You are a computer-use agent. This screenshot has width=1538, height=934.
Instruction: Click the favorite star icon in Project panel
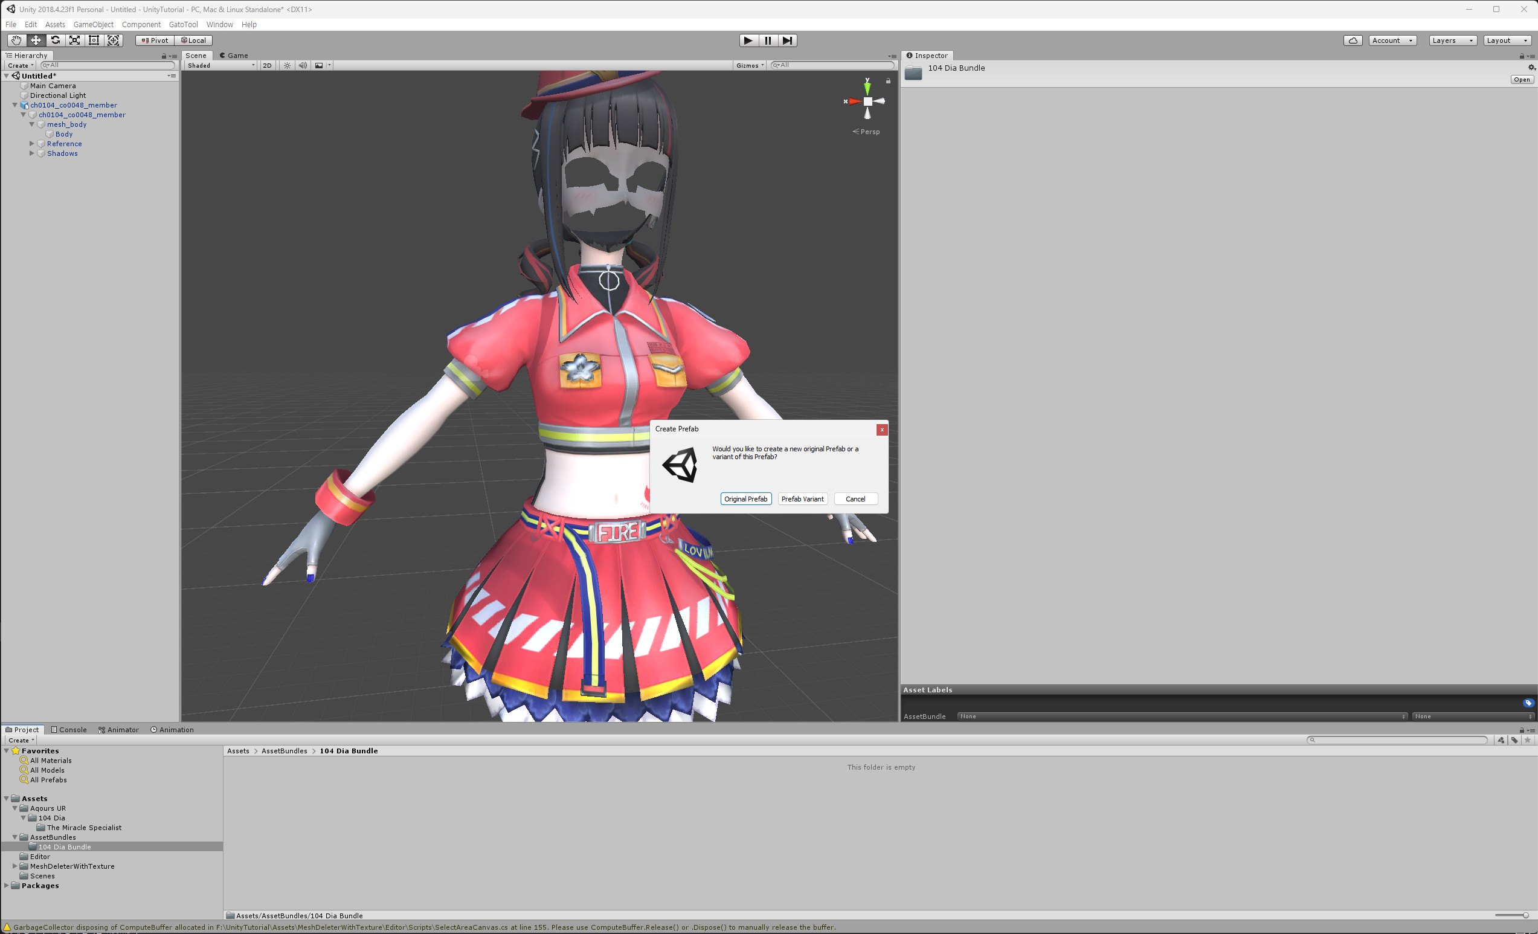[1528, 740]
